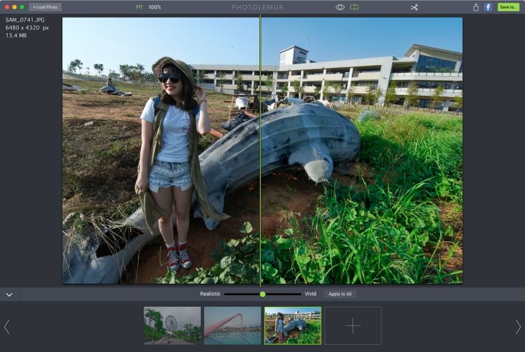Image resolution: width=525 pixels, height=352 pixels.
Task: Click the Load Photo button
Action: [45, 7]
